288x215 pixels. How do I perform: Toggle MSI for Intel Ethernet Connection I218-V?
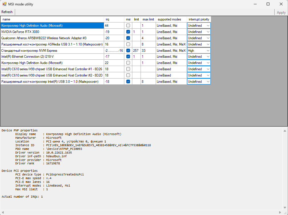(x=128, y=57)
